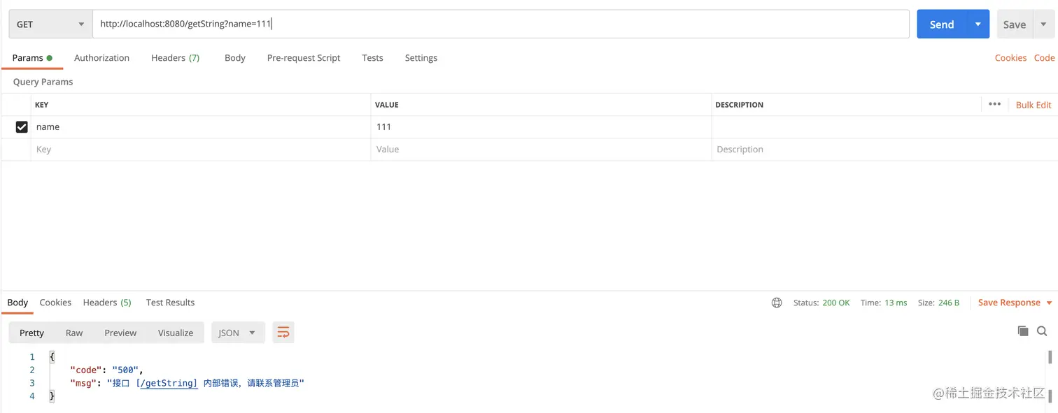1058x413 pixels.
Task: Click the Size 246 B text
Action: coord(939,303)
